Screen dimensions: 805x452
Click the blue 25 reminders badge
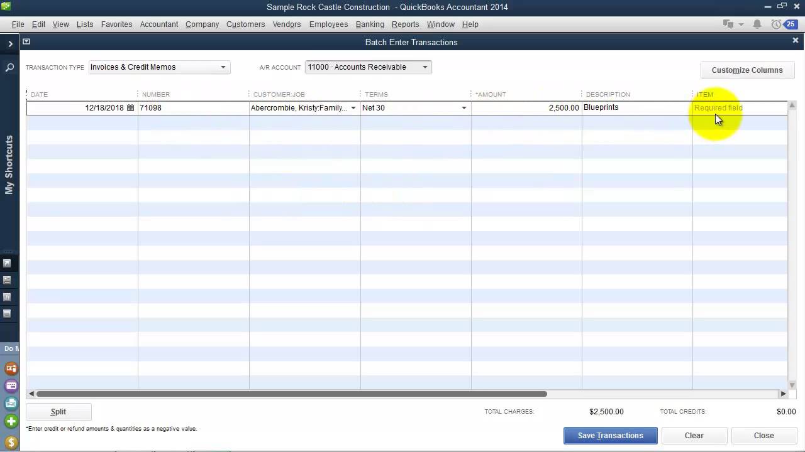coord(790,24)
